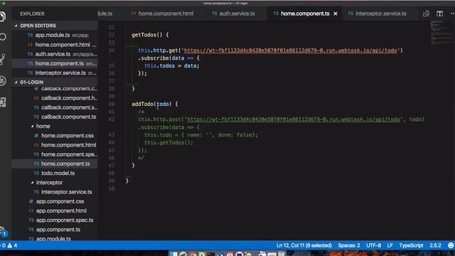This screenshot has height=256, width=455.
Task: Open app.component.html in the file tree
Action: pos(55,210)
